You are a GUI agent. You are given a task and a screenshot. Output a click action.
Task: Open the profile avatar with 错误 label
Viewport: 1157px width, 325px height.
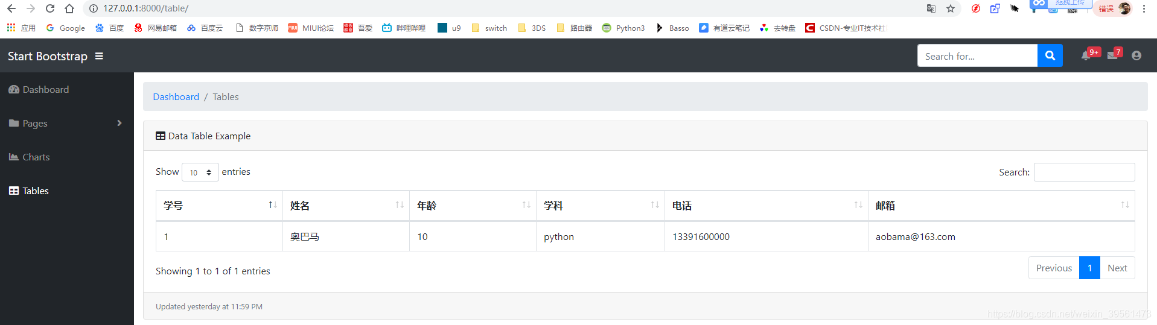point(1114,8)
